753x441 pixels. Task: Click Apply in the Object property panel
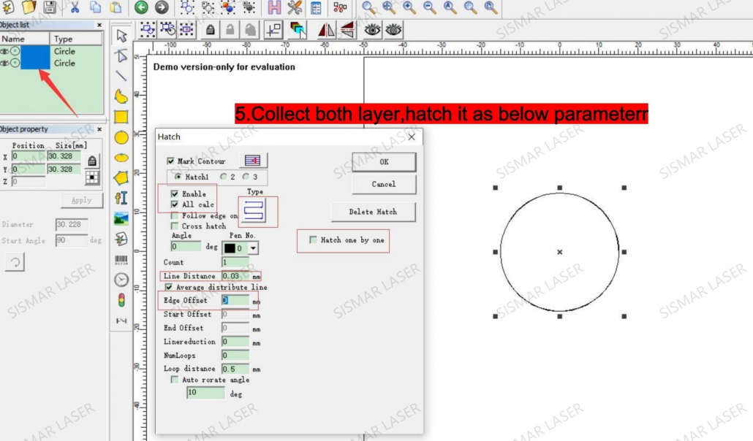81,200
